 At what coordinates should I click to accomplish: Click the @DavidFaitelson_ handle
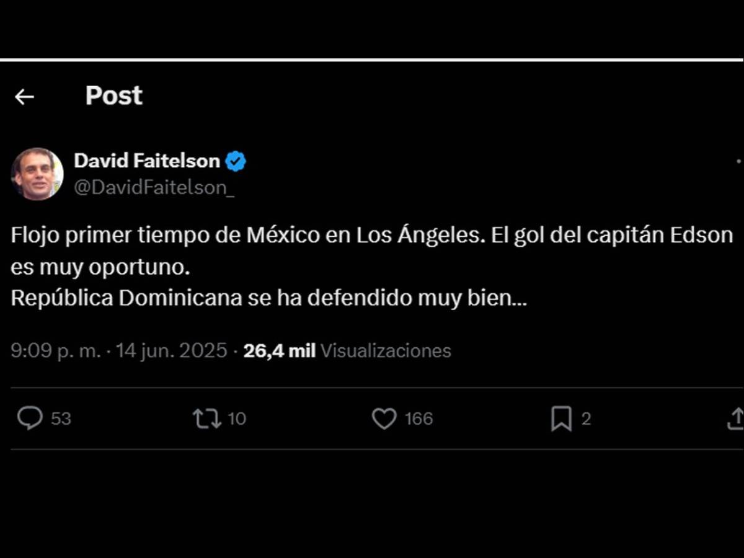155,187
